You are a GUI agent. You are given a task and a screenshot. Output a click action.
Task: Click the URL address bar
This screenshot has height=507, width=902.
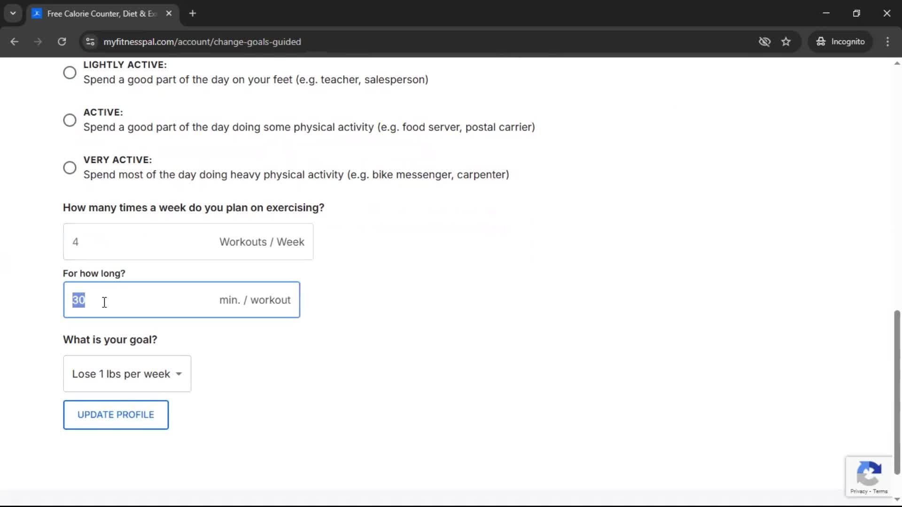[x=423, y=42]
